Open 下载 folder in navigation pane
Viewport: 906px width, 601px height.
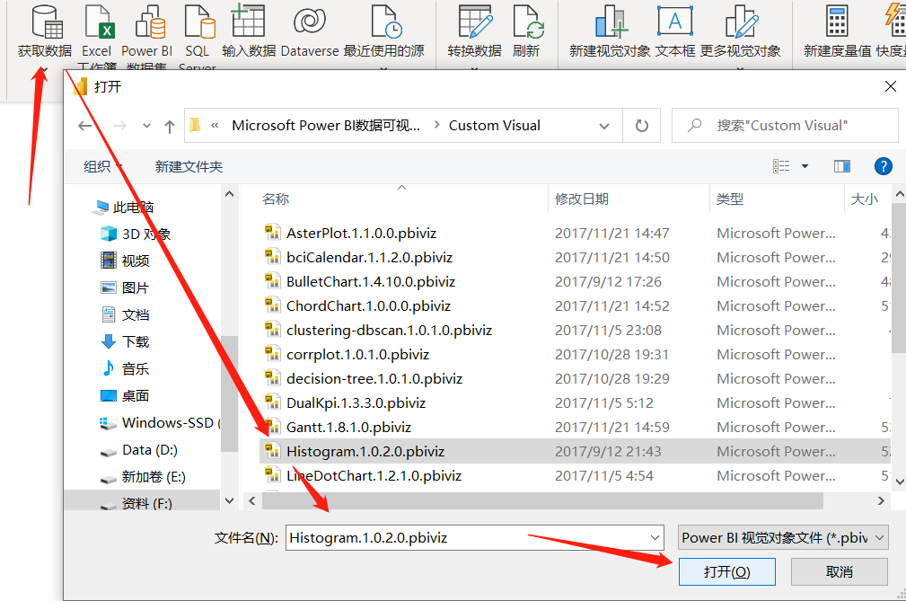(x=126, y=341)
